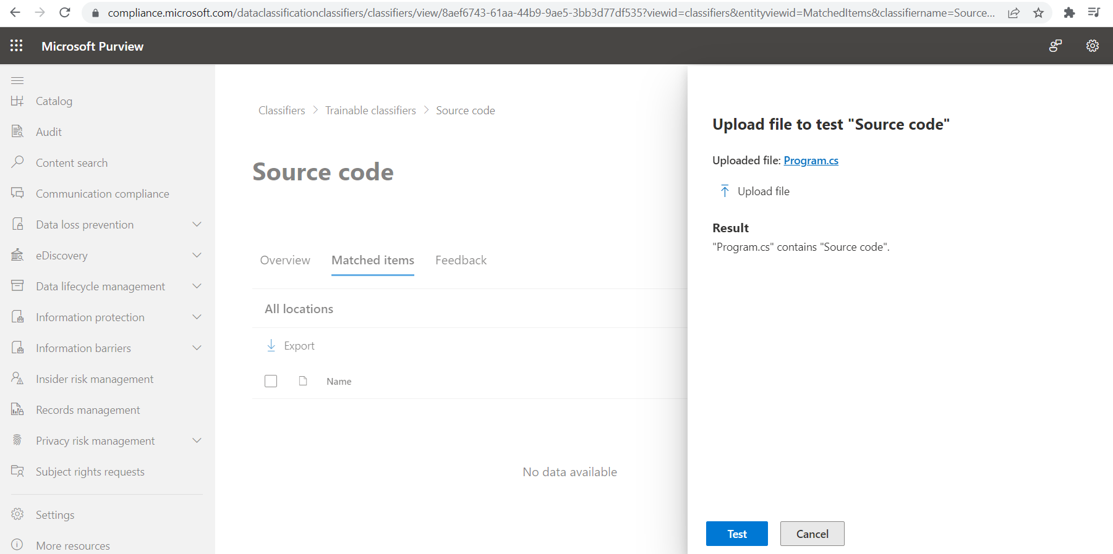Open Records management in the sidebar
1113x554 pixels.
(88, 409)
